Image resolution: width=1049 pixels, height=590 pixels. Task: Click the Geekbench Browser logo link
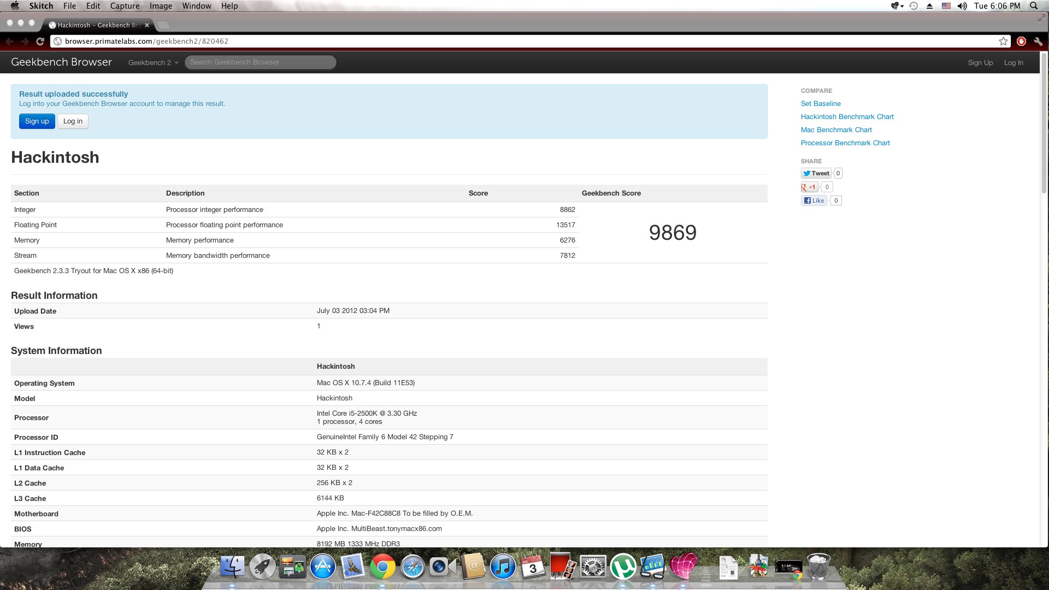61,62
